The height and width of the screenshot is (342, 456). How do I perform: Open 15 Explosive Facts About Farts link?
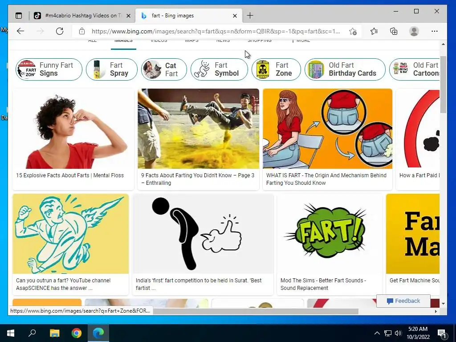[70, 175]
